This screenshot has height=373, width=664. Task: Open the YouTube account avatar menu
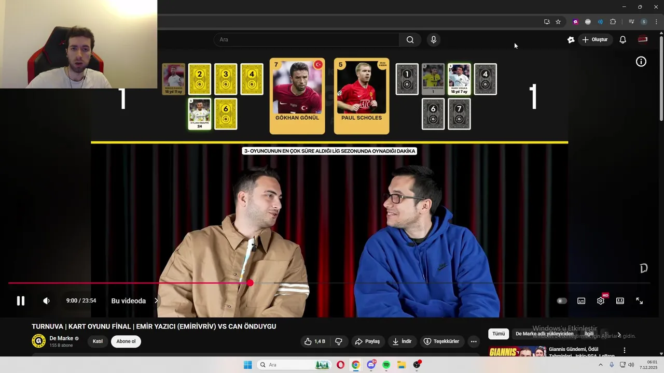coord(643,39)
